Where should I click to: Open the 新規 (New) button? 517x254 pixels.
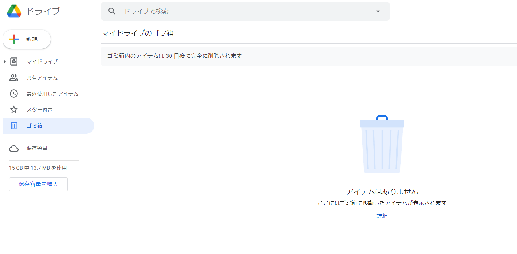(x=27, y=39)
